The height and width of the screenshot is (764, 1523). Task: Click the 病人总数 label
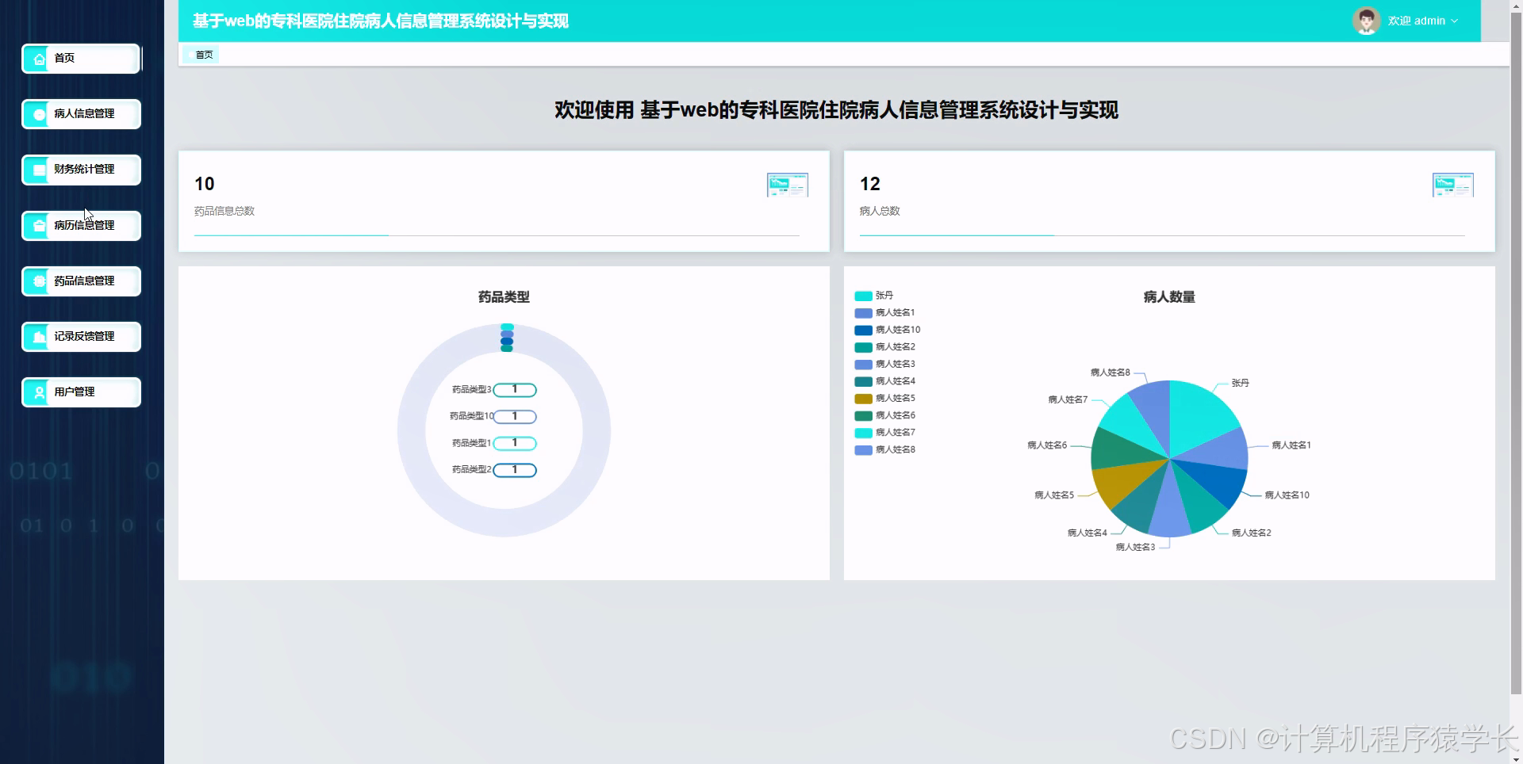click(x=880, y=211)
